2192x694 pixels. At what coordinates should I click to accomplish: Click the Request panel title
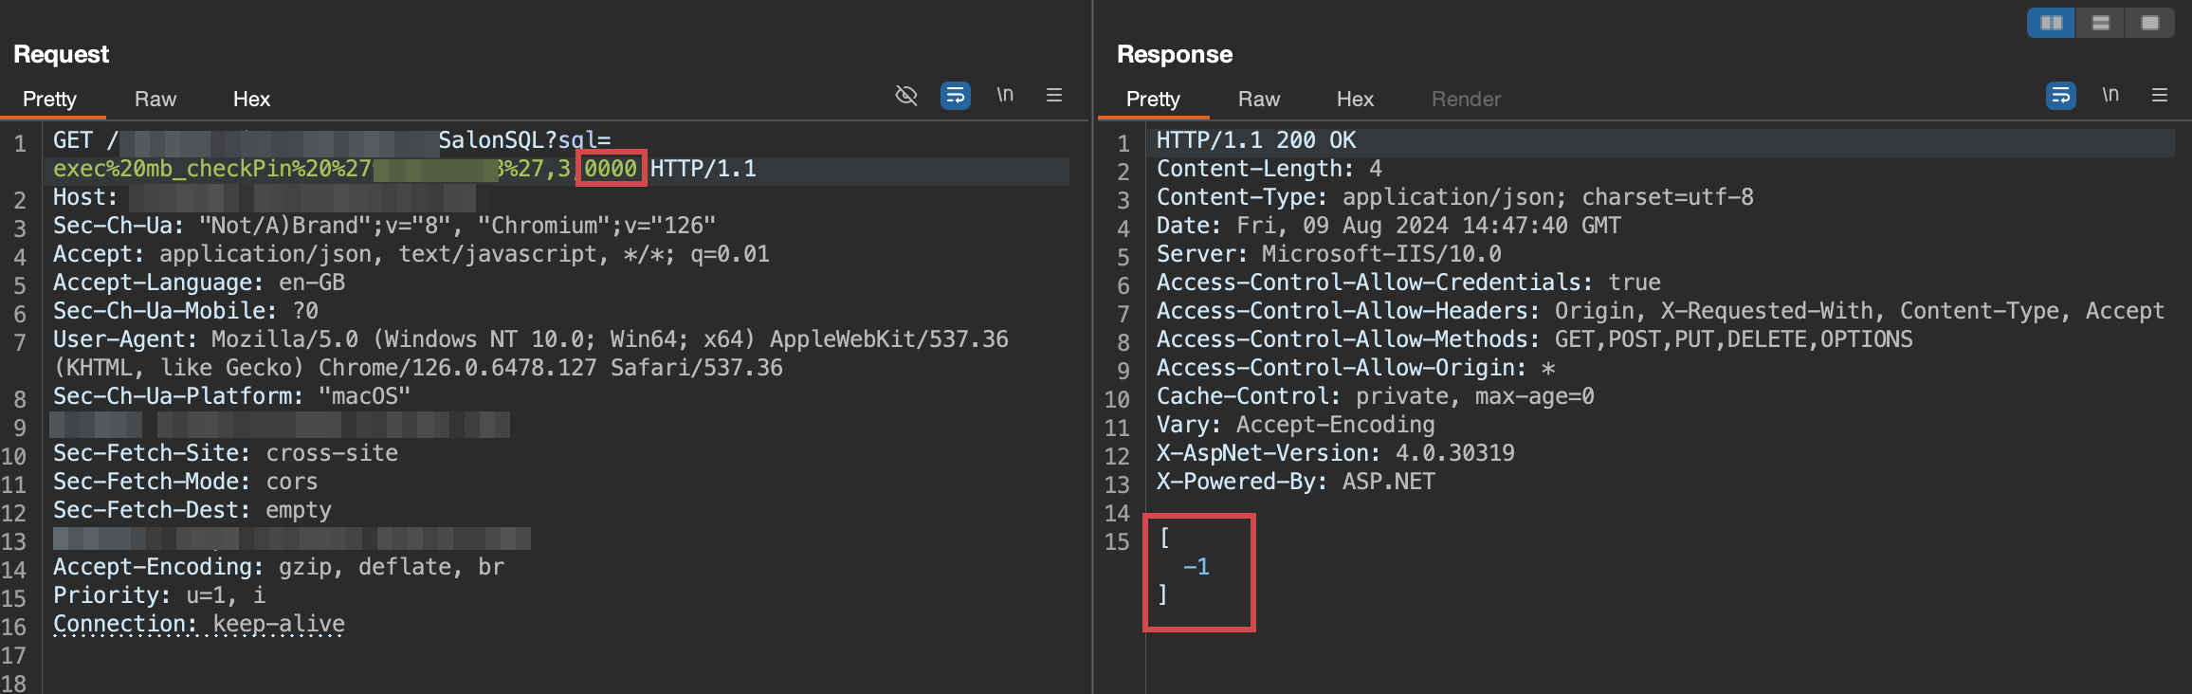(x=62, y=54)
